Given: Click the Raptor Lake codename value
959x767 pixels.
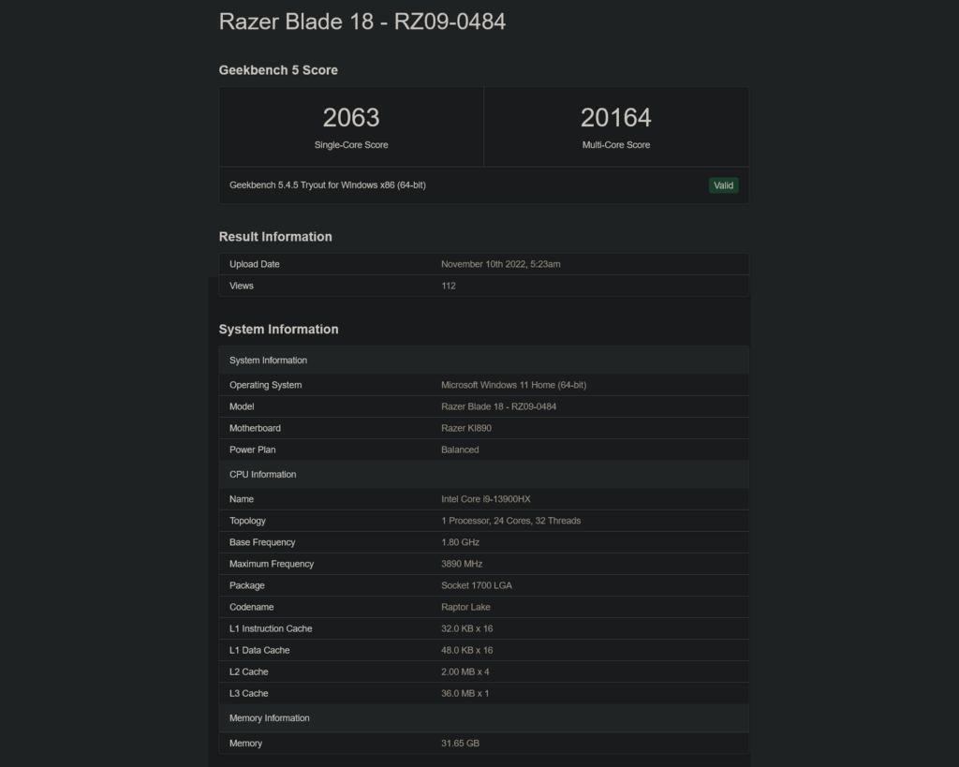Looking at the screenshot, I should click(465, 607).
